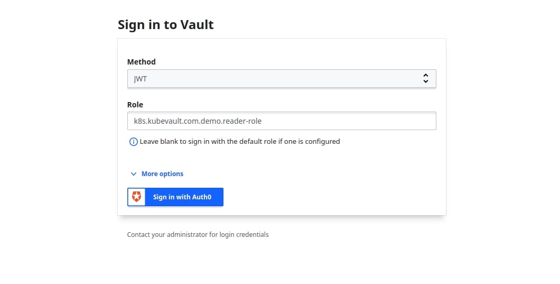Click the info icon beside the role hint
The height and width of the screenshot is (284, 560).
(133, 142)
